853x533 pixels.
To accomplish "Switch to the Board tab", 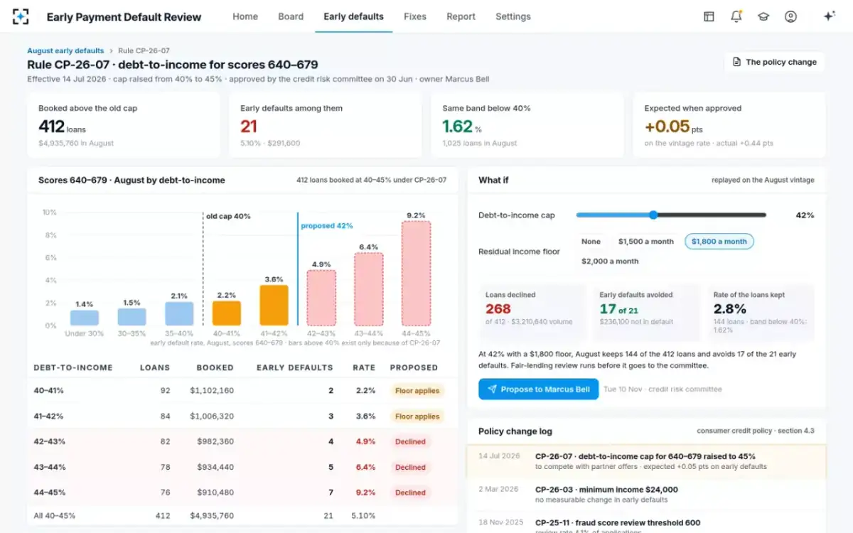I will pos(291,16).
